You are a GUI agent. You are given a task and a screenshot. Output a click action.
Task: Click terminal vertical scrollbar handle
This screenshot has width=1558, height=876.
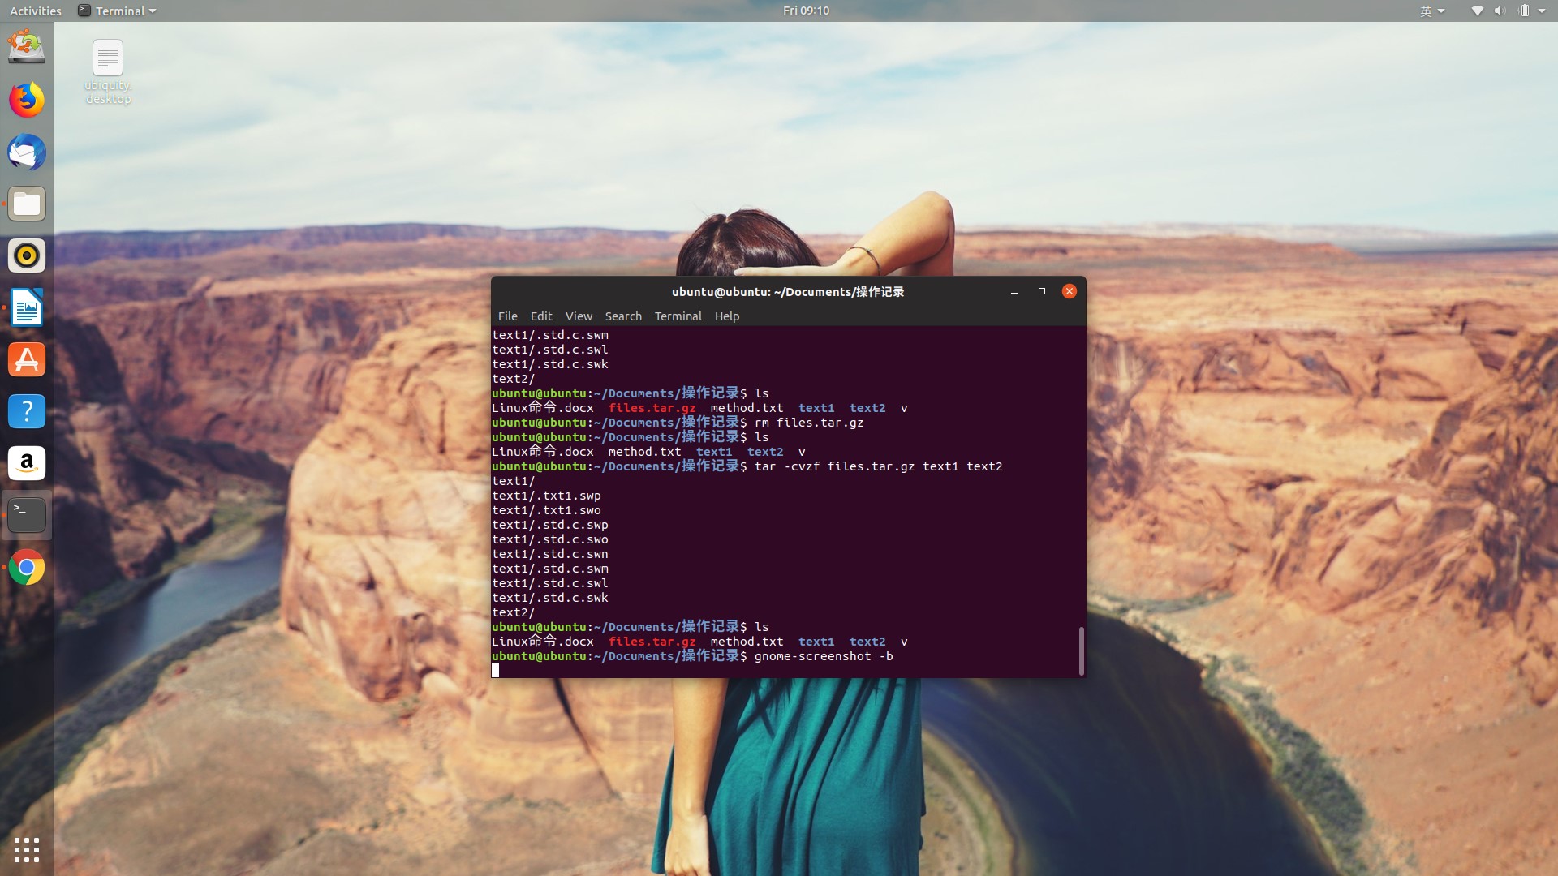(x=1081, y=651)
